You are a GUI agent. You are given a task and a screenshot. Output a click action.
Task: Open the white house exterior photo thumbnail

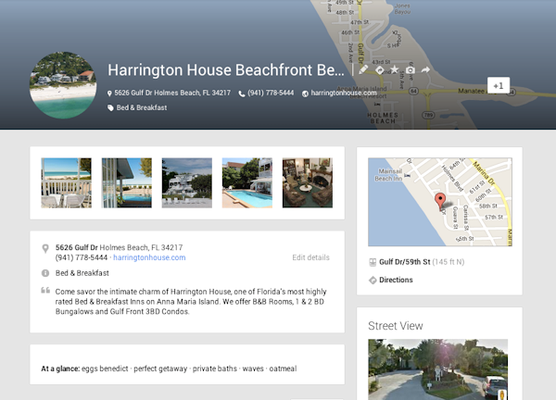pos(187,182)
